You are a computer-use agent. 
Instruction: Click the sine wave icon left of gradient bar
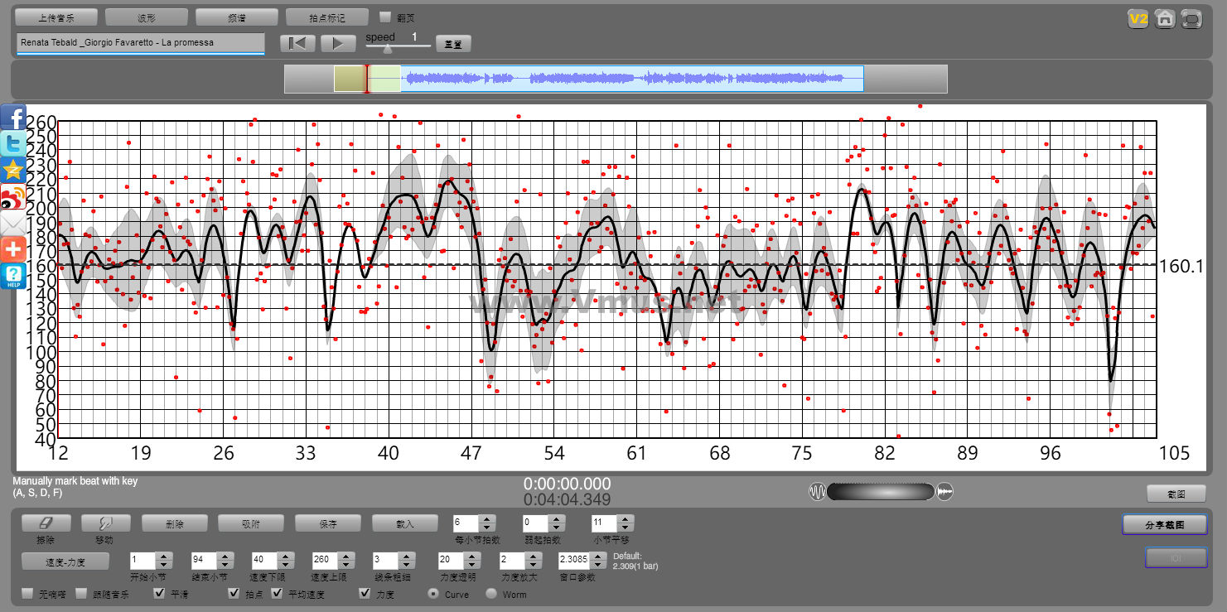click(x=817, y=492)
